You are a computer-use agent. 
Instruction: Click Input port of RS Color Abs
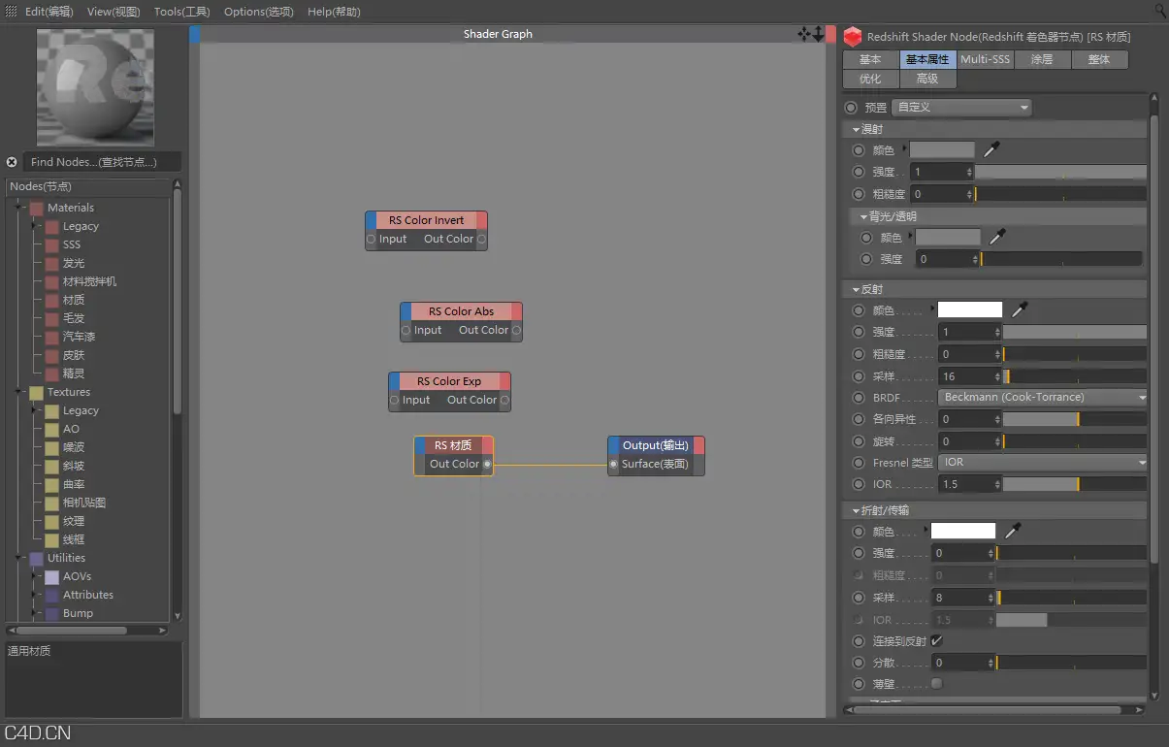(406, 330)
